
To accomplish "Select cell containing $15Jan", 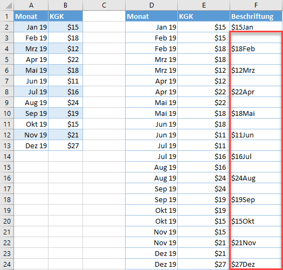I will click(x=256, y=27).
